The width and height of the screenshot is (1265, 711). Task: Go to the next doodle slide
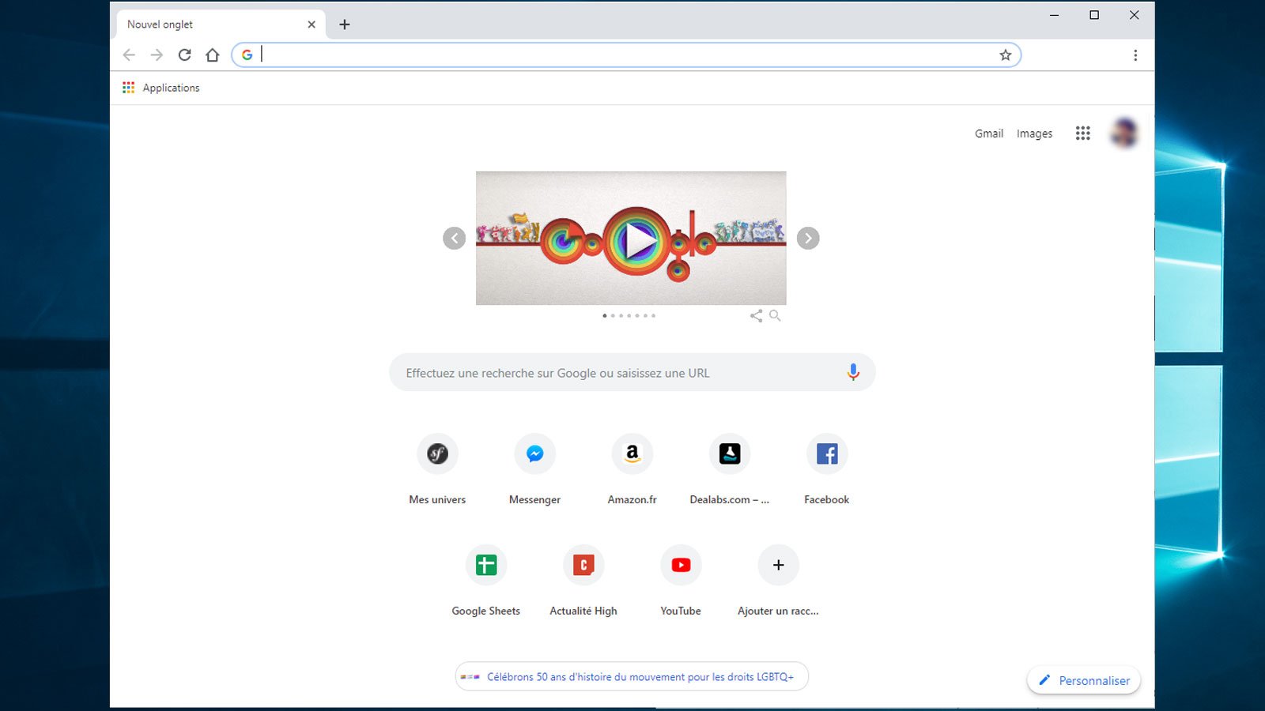click(x=808, y=238)
